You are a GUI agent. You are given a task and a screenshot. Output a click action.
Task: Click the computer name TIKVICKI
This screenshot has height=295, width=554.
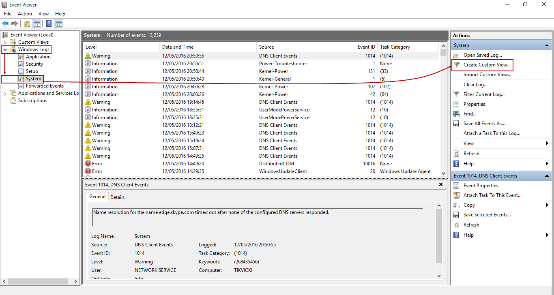pos(243,270)
